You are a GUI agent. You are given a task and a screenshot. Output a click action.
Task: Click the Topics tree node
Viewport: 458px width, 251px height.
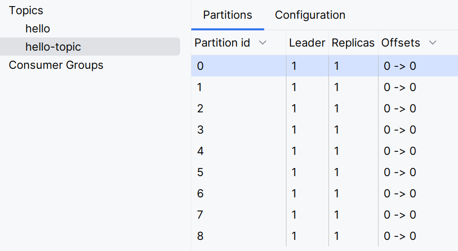pos(26,11)
